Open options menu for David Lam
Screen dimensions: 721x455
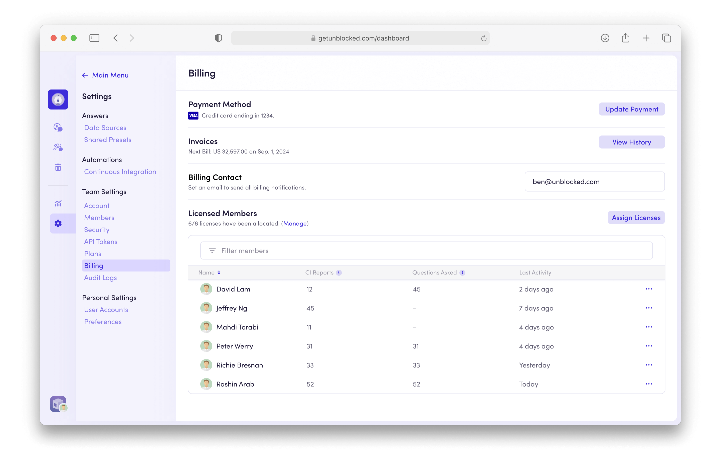[649, 289]
